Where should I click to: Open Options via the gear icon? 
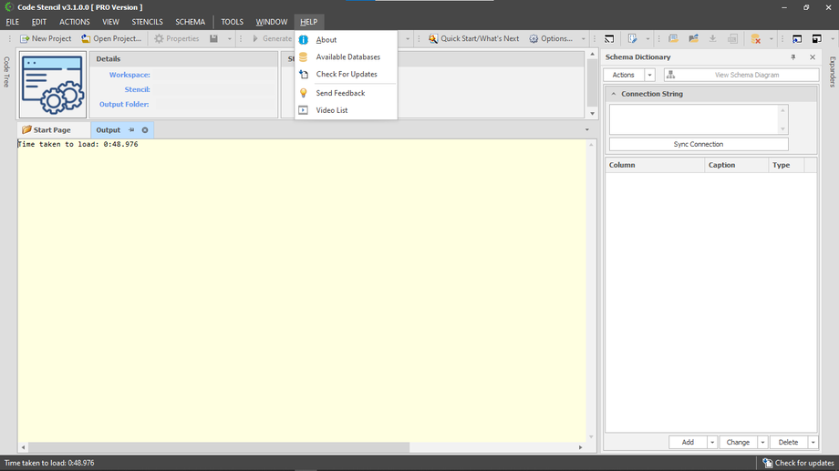(x=533, y=39)
